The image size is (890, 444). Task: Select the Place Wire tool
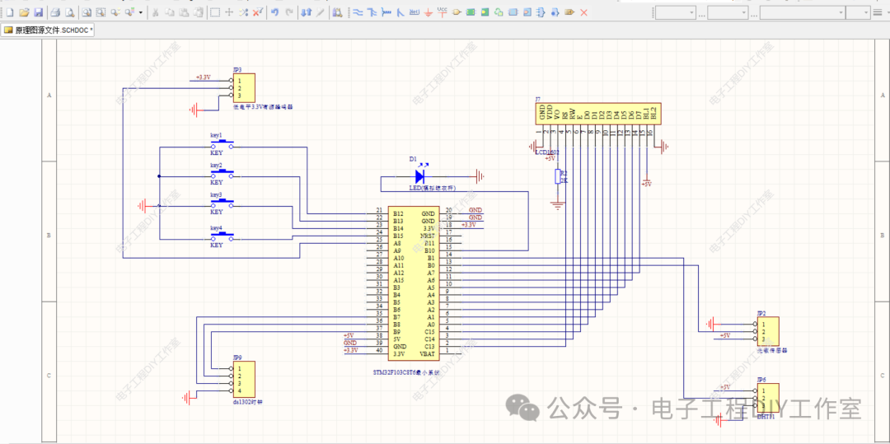pos(358,12)
